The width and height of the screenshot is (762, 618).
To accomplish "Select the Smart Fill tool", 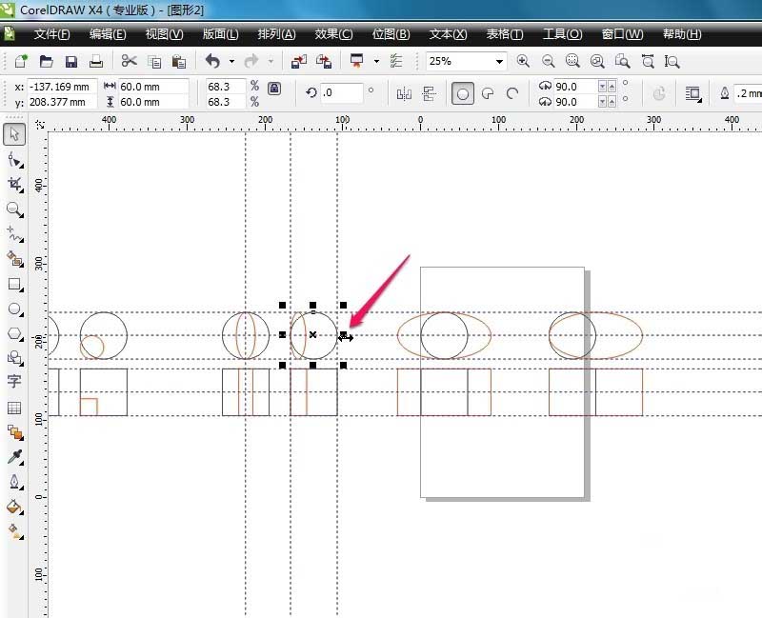I will point(13,260).
